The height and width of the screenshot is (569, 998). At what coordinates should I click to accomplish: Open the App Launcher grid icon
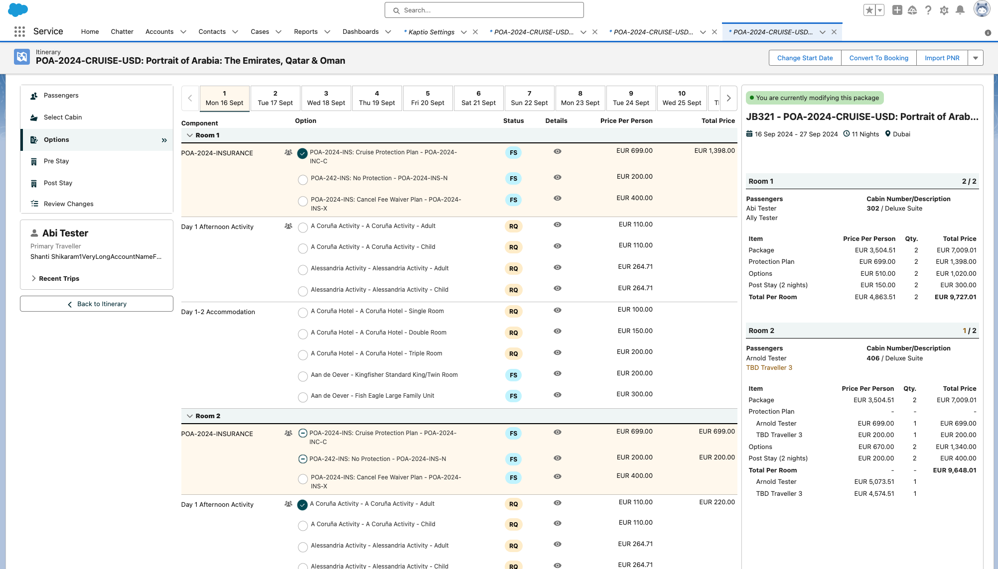tap(19, 31)
